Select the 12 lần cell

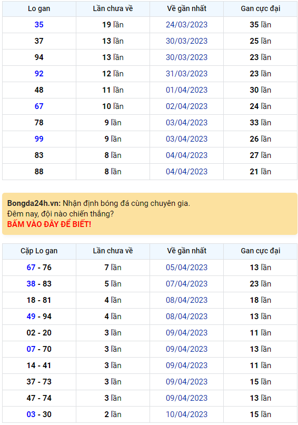[113, 73]
